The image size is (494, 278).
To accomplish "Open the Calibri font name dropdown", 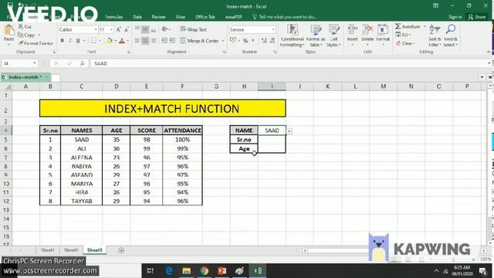I will coord(96,29).
